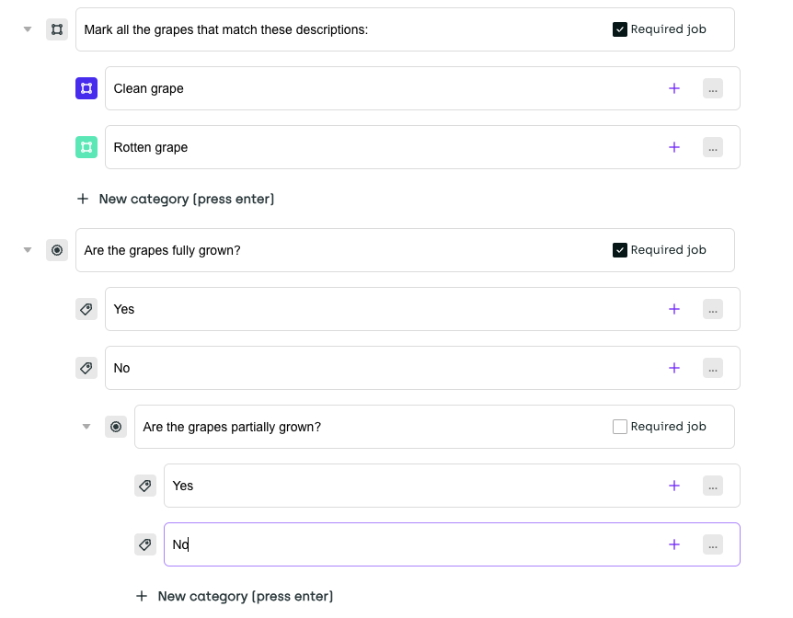Image resolution: width=793 pixels, height=618 pixels.
Task: Collapse the Are the grapes partially grown job
Action: point(86,427)
